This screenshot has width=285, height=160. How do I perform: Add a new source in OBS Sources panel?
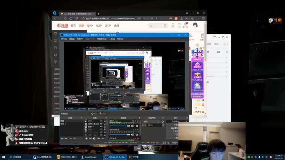click(86, 139)
